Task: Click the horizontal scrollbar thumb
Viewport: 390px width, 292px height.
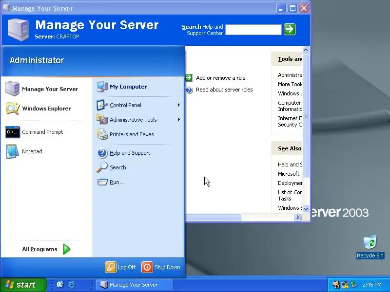Action: (x=214, y=217)
